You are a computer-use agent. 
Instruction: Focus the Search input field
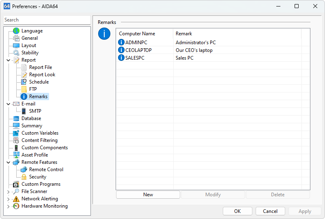[47, 20]
